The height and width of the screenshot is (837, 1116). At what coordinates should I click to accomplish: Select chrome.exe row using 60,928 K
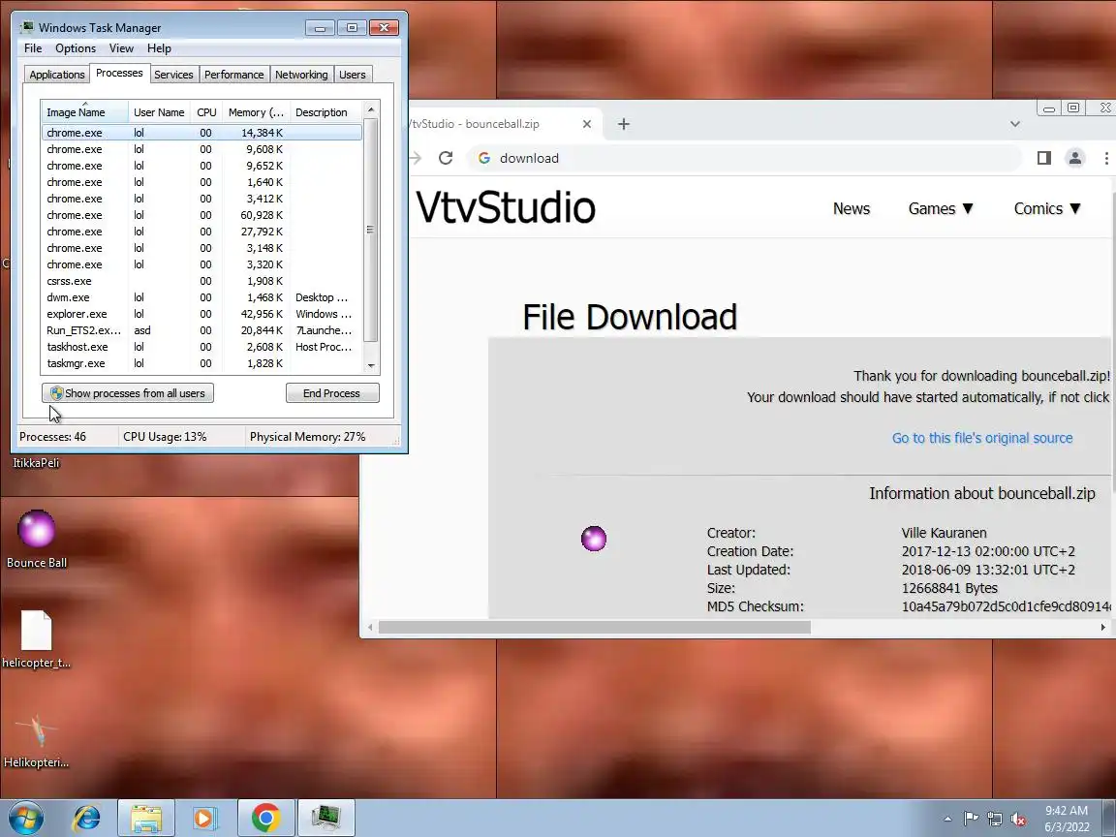(x=201, y=215)
